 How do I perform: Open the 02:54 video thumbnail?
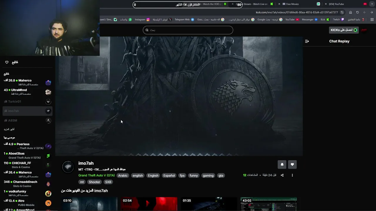point(149,204)
